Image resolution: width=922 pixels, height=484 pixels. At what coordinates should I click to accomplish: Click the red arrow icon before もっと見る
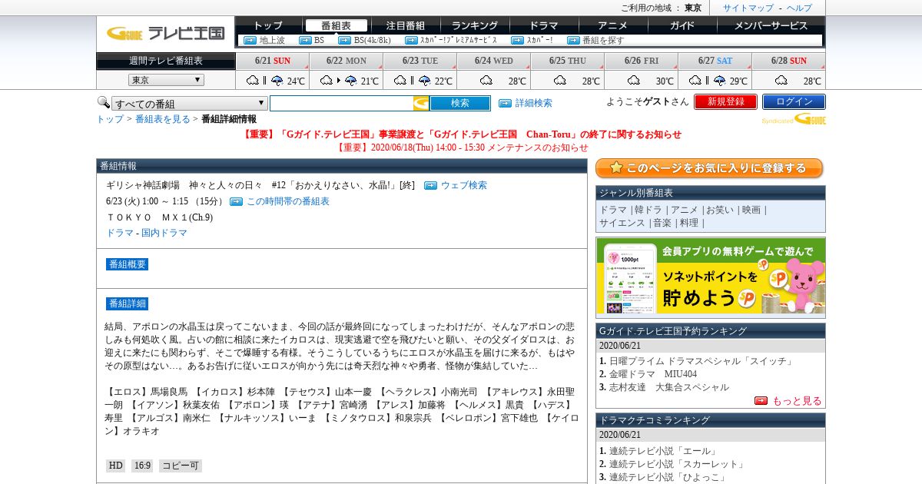761,400
